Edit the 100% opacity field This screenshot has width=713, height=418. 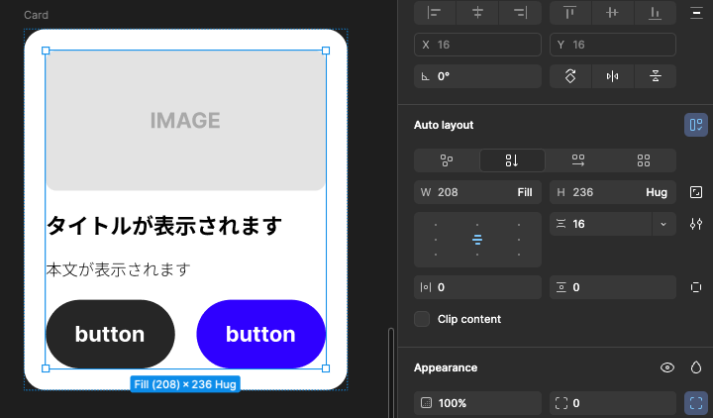pyautogui.click(x=477, y=403)
